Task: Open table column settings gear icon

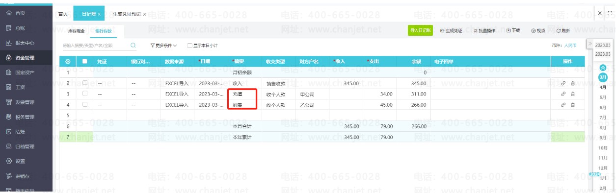Action: click(68, 62)
